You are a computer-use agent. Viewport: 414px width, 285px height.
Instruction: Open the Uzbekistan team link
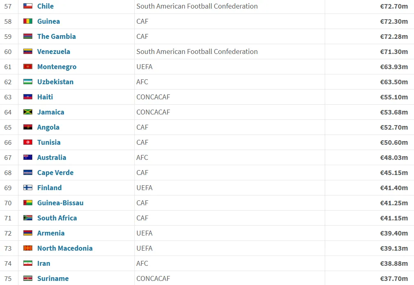pyautogui.click(x=55, y=82)
